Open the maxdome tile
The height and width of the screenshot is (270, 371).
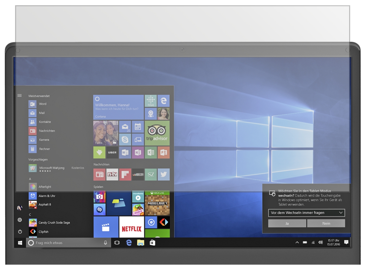pos(138,197)
